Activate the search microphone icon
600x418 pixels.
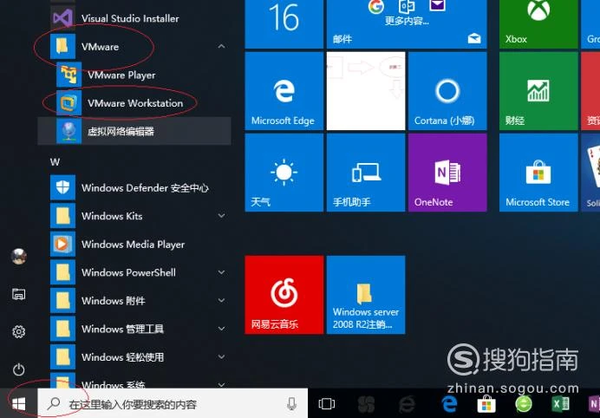(x=291, y=403)
